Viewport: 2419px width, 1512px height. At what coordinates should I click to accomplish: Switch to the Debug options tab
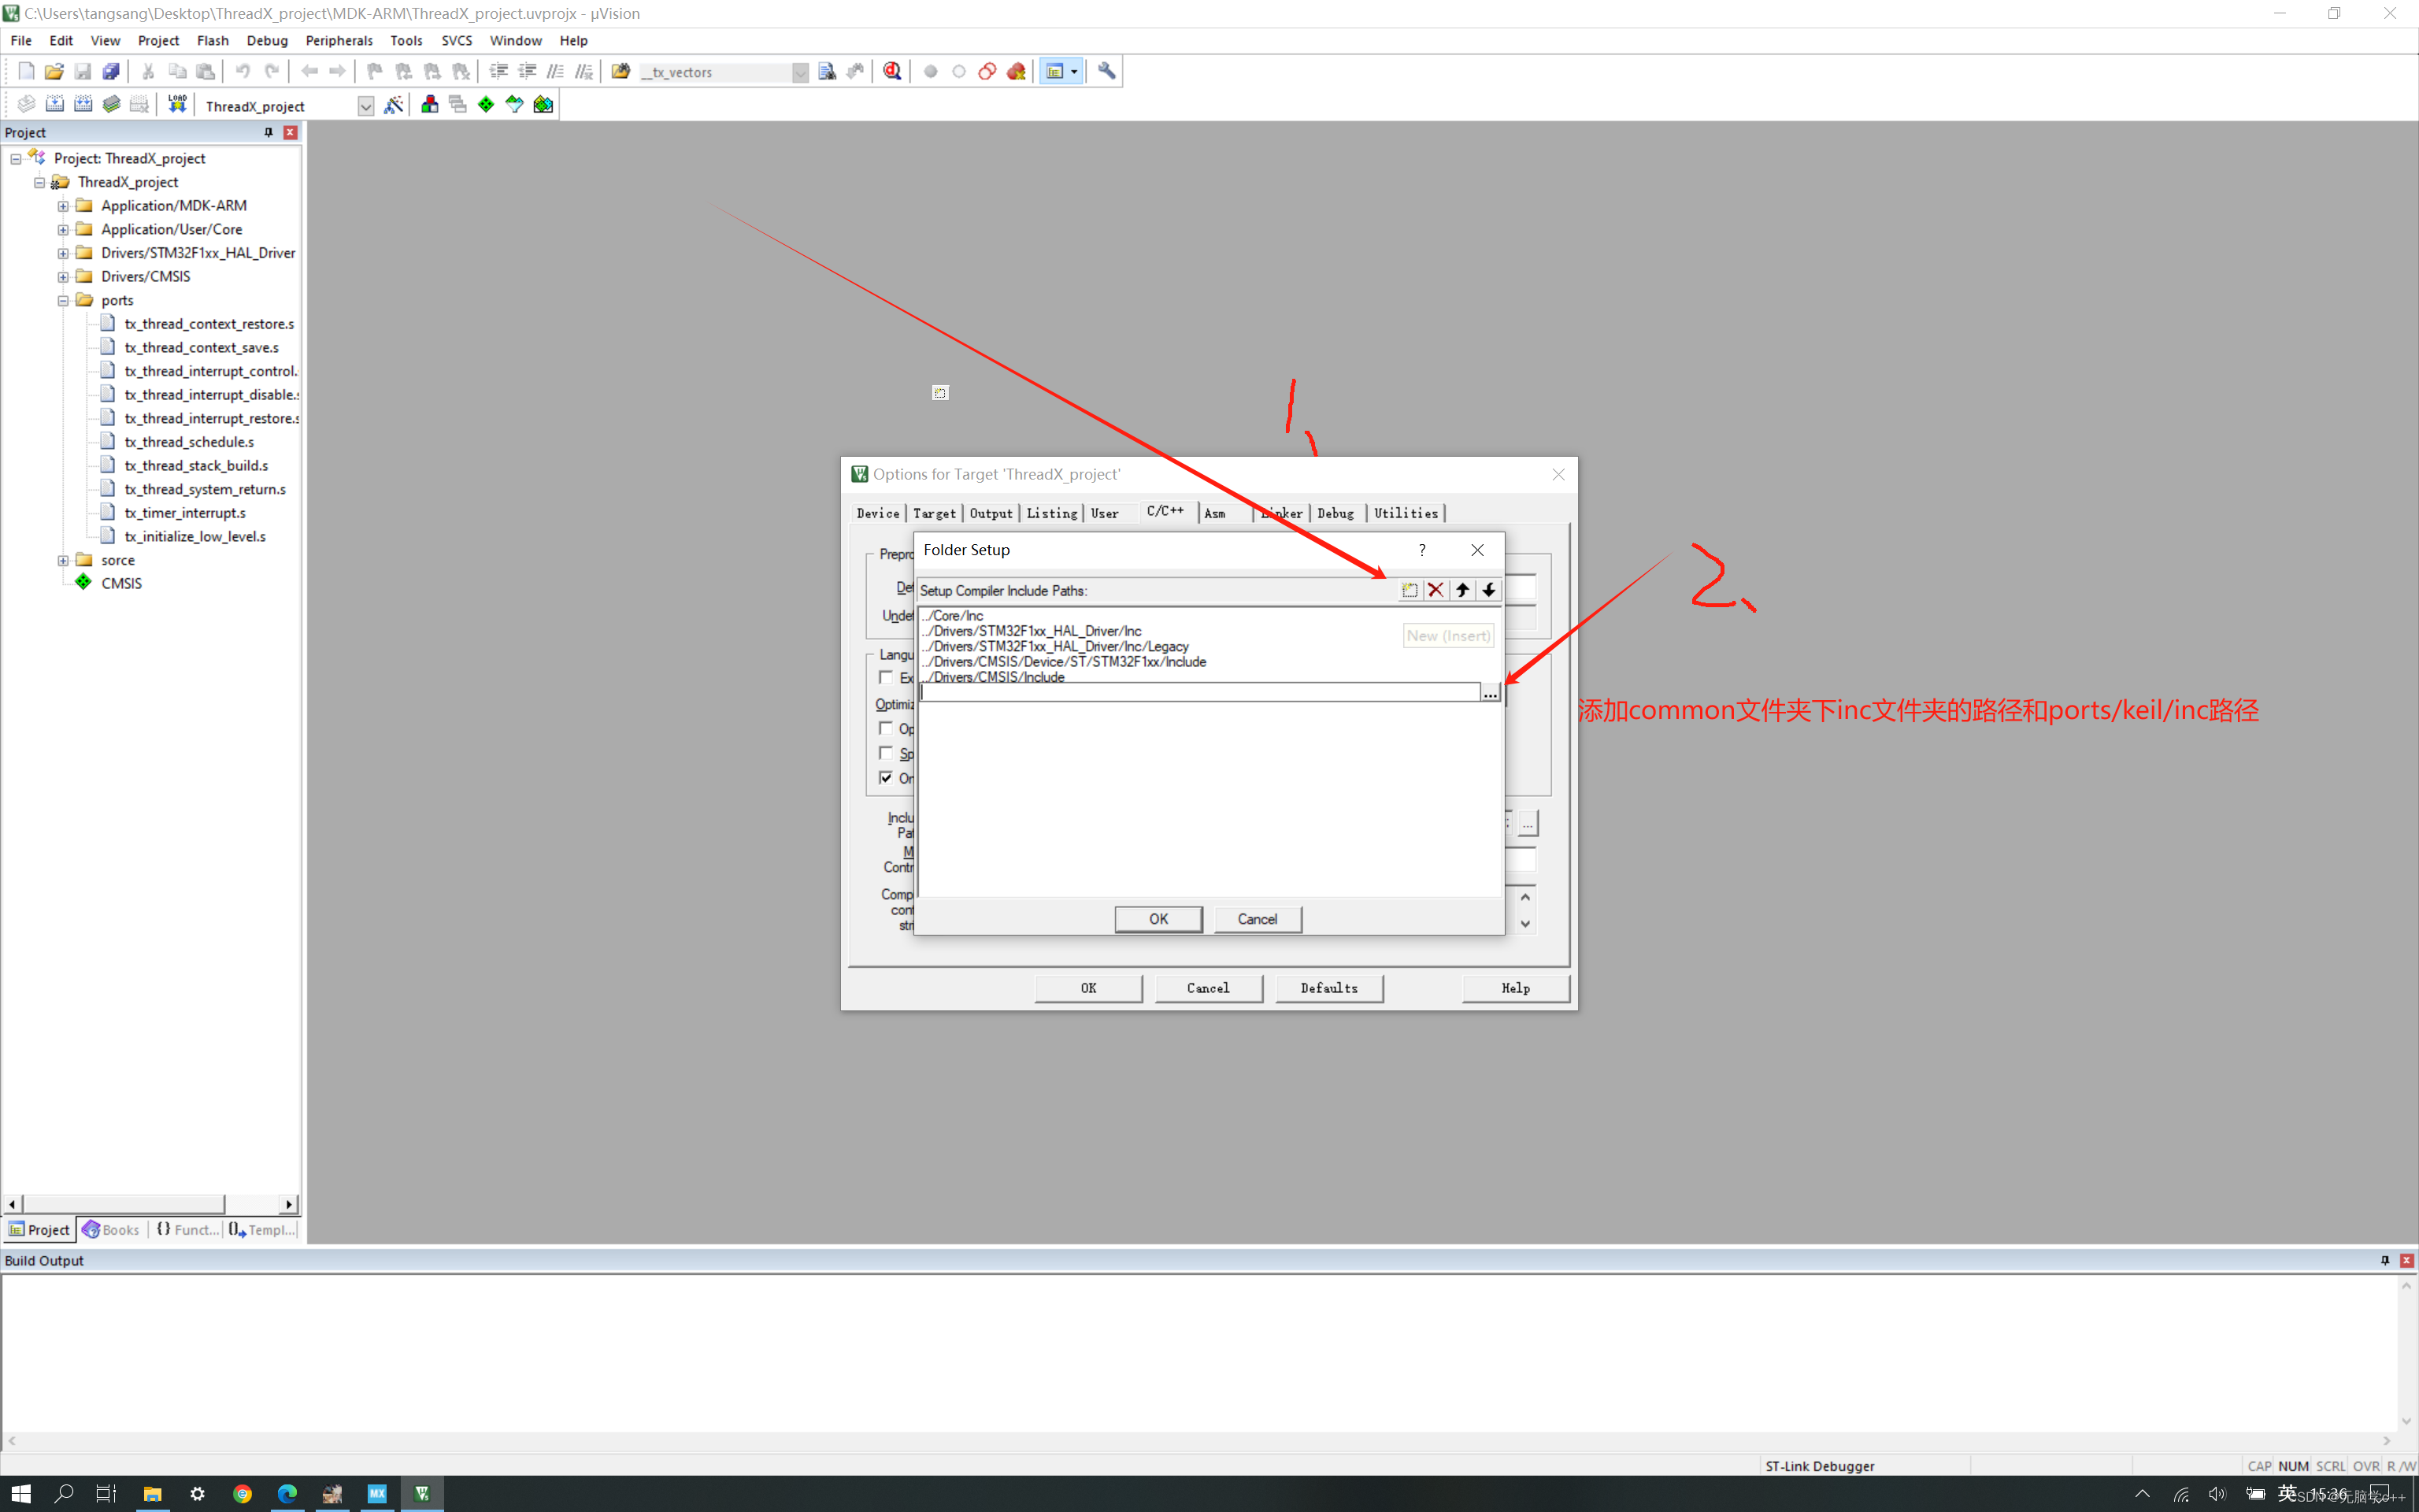click(1335, 513)
